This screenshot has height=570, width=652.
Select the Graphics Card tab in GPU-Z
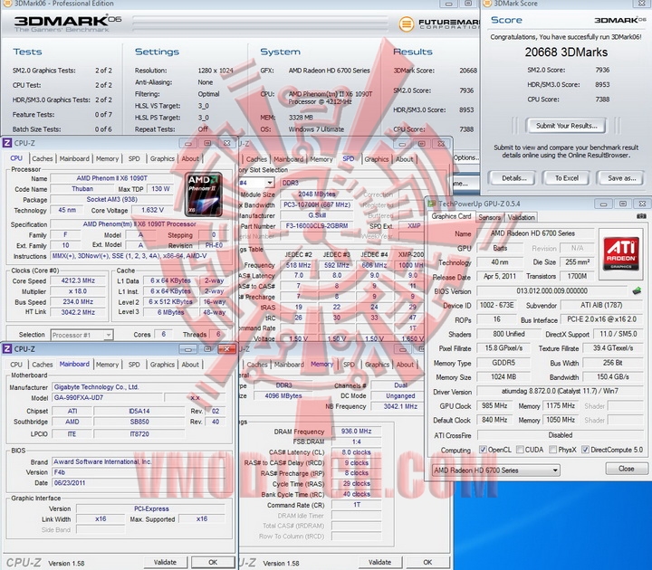click(451, 216)
